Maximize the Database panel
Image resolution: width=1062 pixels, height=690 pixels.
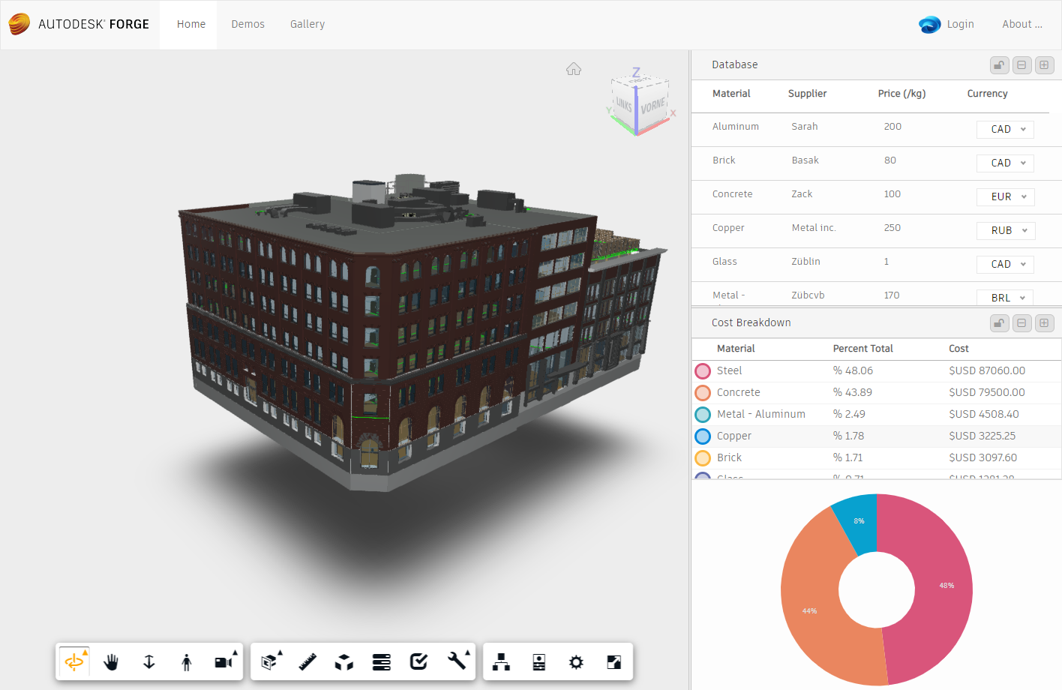(x=1044, y=65)
